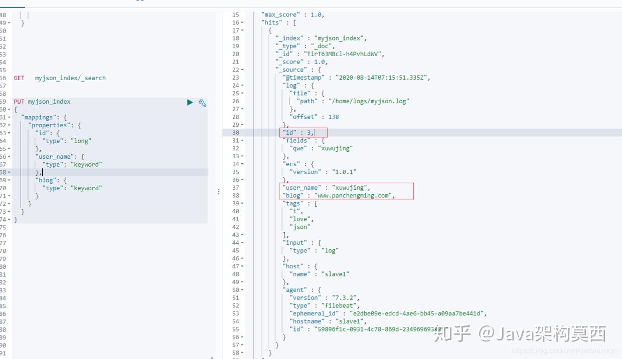Open the wrench request options menu
This screenshot has height=359, width=622.
[202, 103]
